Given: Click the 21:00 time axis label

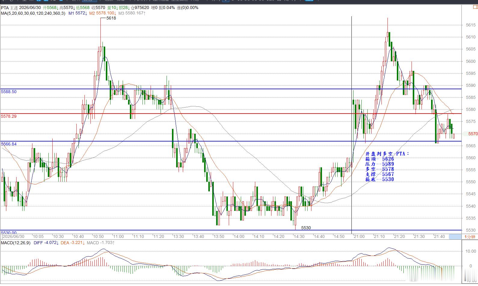Looking at the screenshot, I should point(359,237).
